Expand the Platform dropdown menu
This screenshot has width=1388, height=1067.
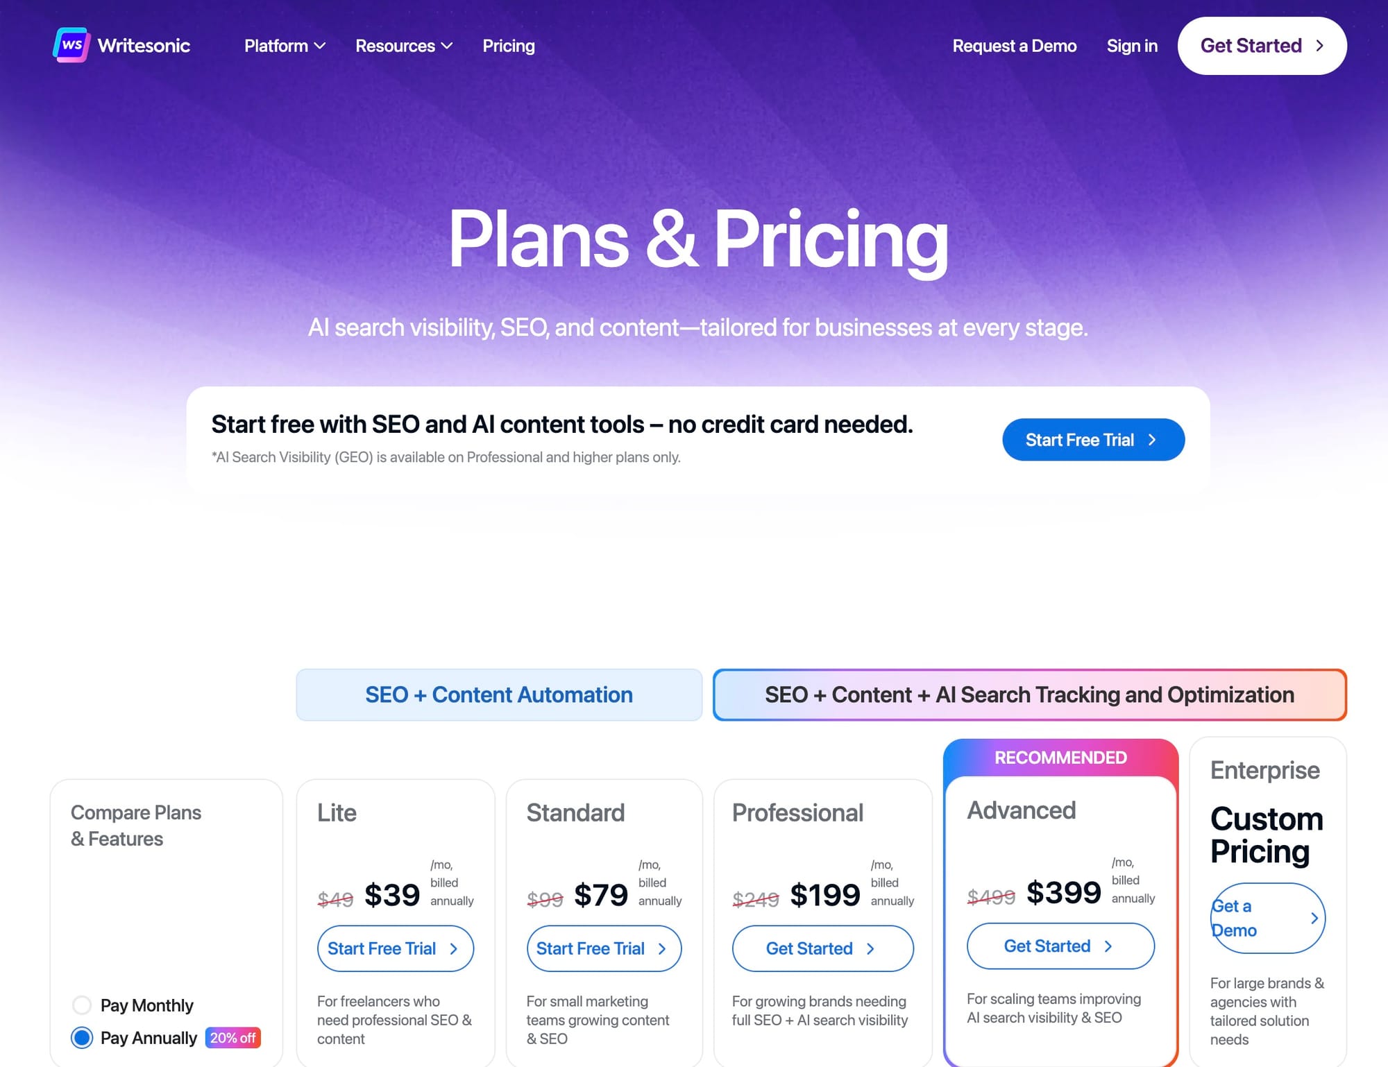coord(283,46)
